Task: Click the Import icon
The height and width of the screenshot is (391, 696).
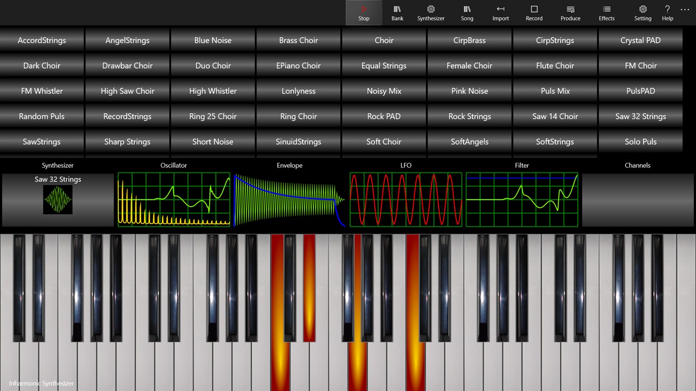Action: pos(500,12)
